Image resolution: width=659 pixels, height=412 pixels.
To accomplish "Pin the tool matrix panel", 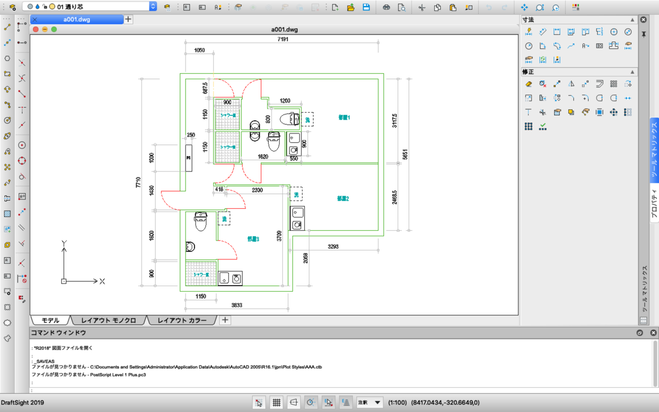I will 644,34.
